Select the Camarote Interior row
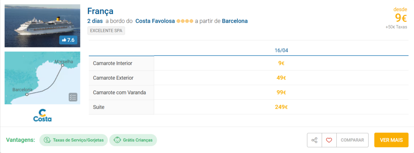This screenshot has width=414, height=153. click(249, 63)
